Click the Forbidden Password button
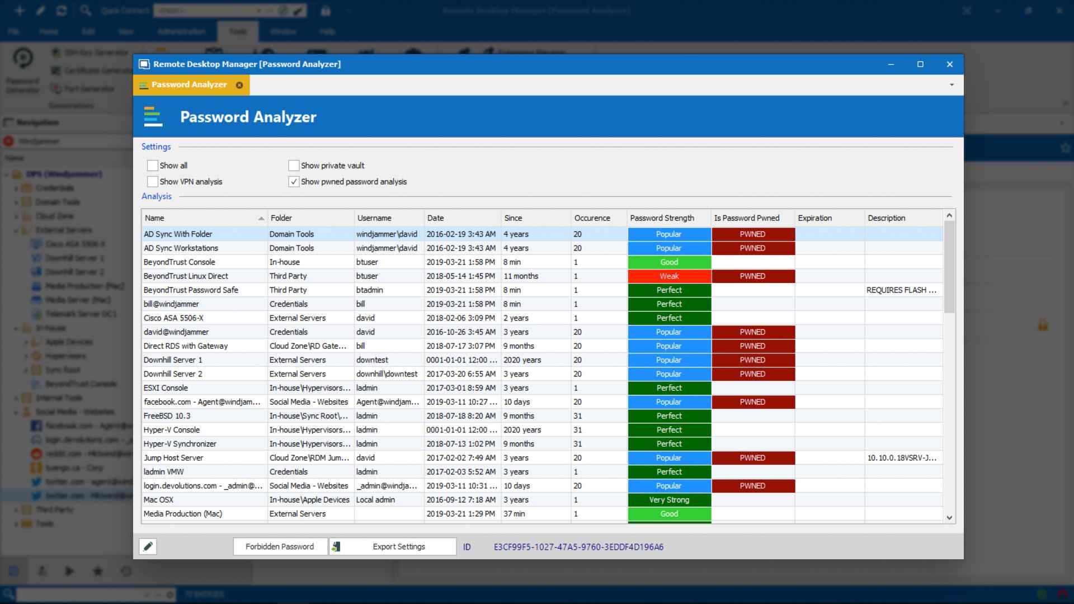The height and width of the screenshot is (604, 1074). pos(280,546)
